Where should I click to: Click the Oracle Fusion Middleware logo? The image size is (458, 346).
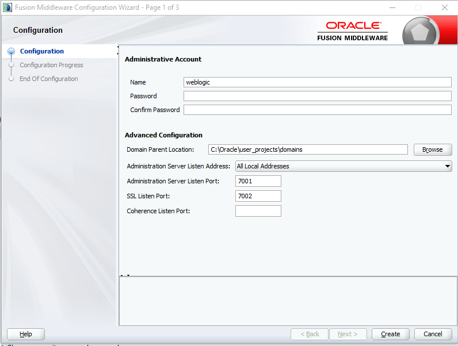tap(353, 31)
